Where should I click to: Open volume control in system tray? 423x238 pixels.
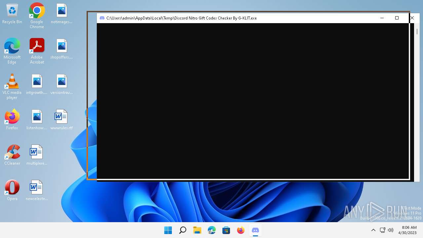point(391,230)
